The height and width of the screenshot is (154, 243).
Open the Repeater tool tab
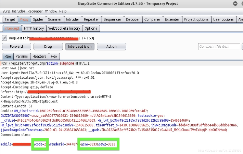[x=91, y=19]
